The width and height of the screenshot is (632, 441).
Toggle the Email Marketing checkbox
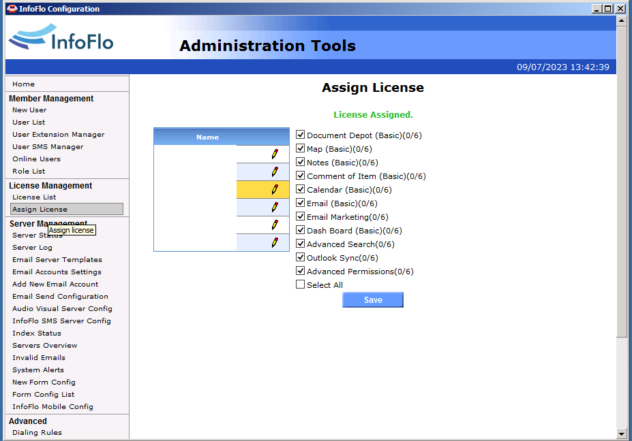(301, 216)
